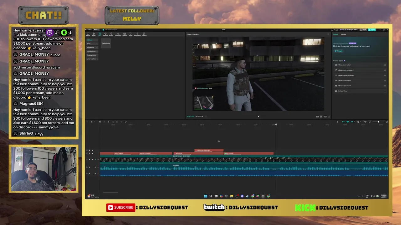Open the Stickers tab
The height and width of the screenshot is (225, 401).
[x=105, y=34]
